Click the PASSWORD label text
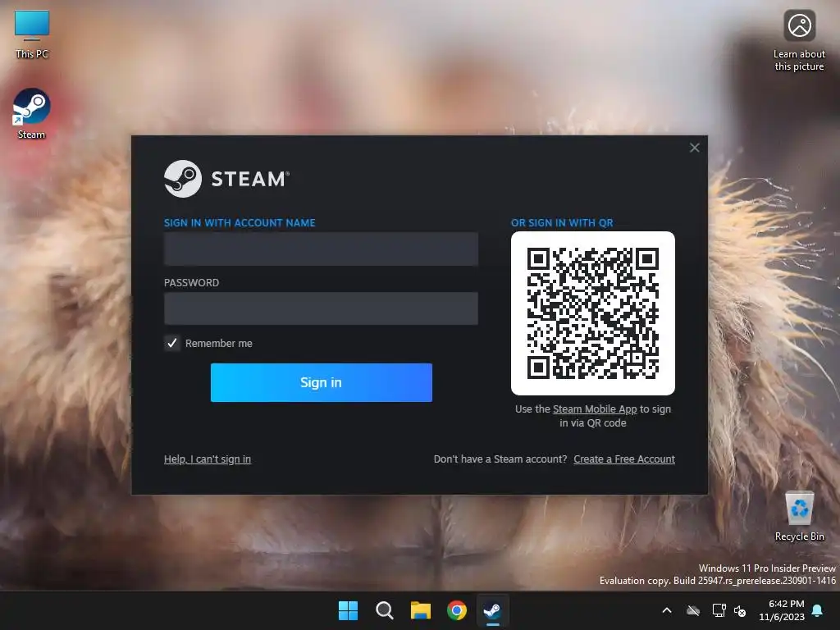 [x=191, y=283]
